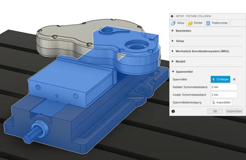Click the Spannmittelbefestigung label

pyautogui.click(x=187, y=102)
